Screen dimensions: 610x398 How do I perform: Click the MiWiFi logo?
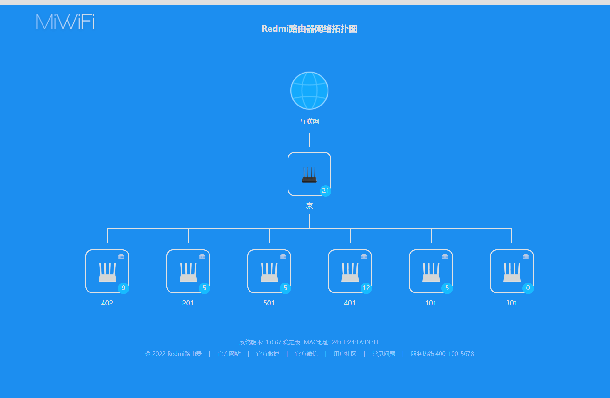point(65,22)
